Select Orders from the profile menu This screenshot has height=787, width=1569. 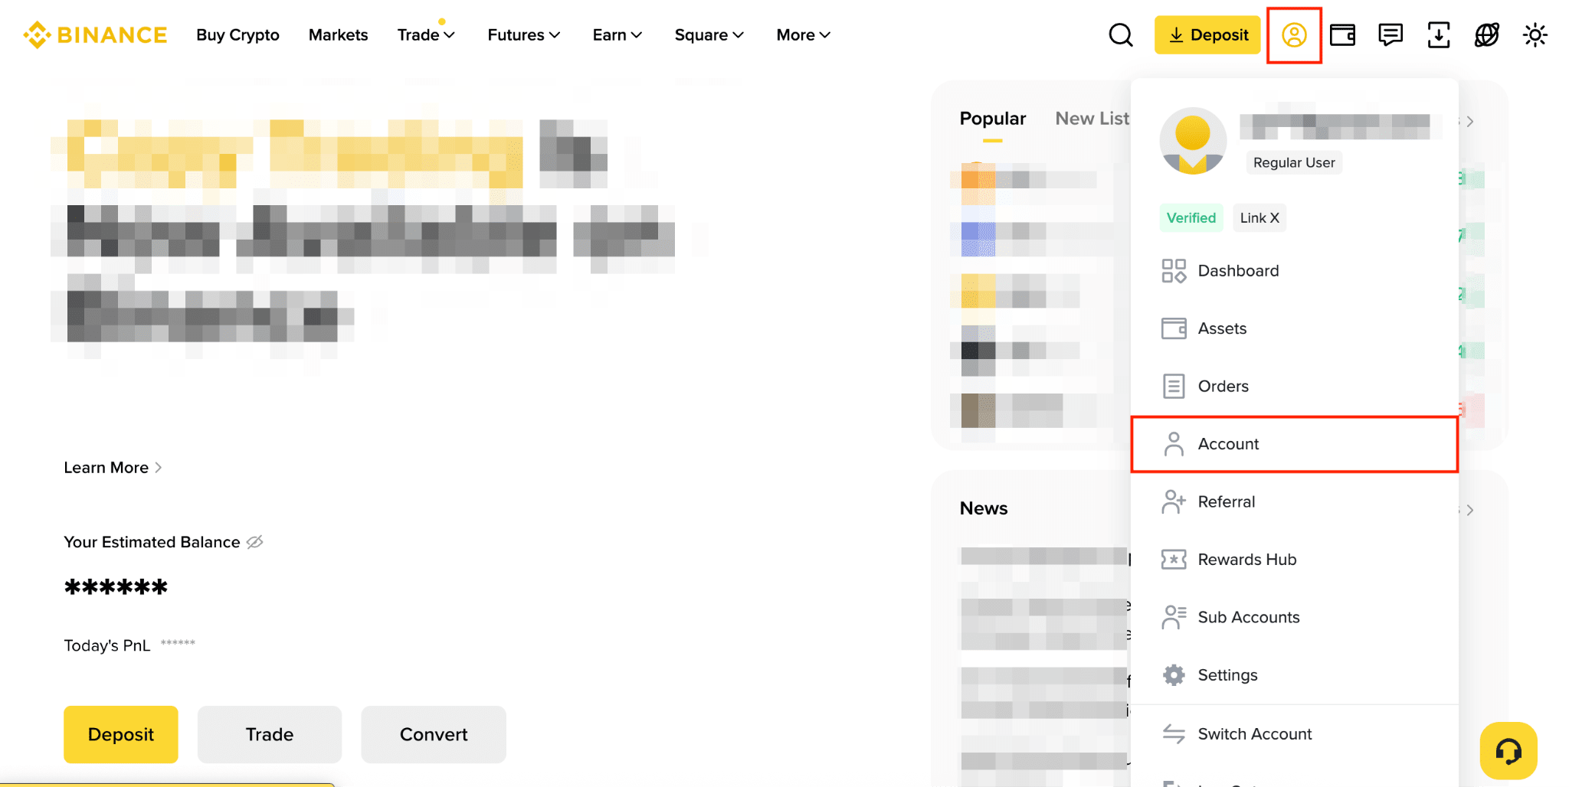[1295, 387]
